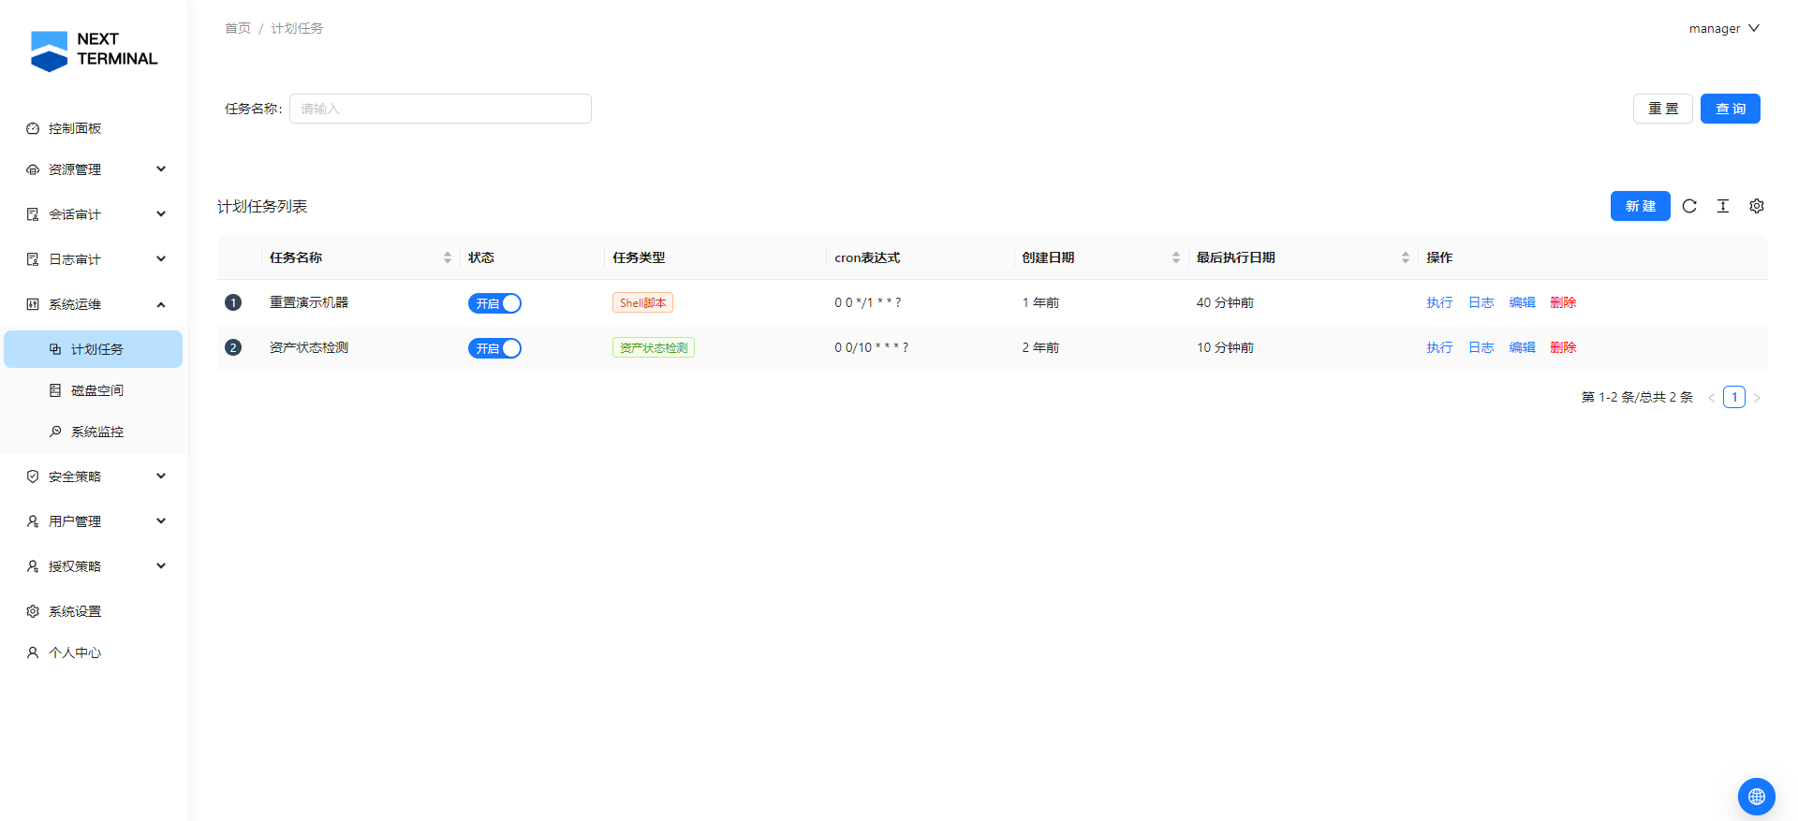Image resolution: width=1798 pixels, height=821 pixels.
Task: Click the language globe floating button
Action: [1757, 797]
